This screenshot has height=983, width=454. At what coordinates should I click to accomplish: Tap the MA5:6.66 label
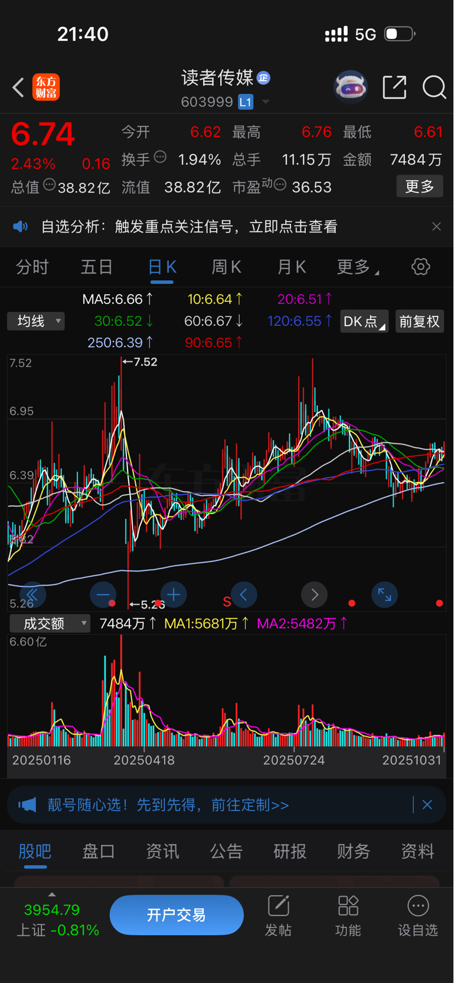click(117, 299)
